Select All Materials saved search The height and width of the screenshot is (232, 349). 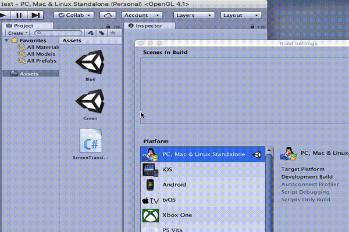coord(38,48)
